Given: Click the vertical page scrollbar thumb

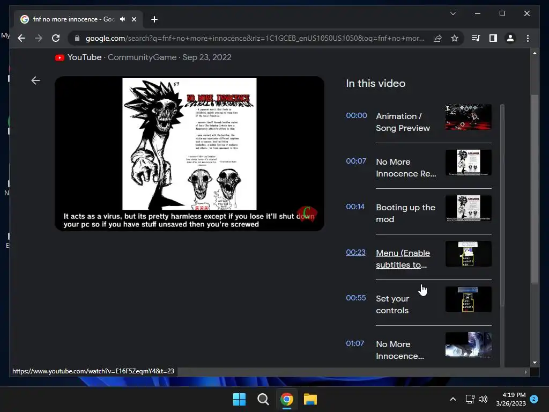Looking at the screenshot, I should point(535,189).
